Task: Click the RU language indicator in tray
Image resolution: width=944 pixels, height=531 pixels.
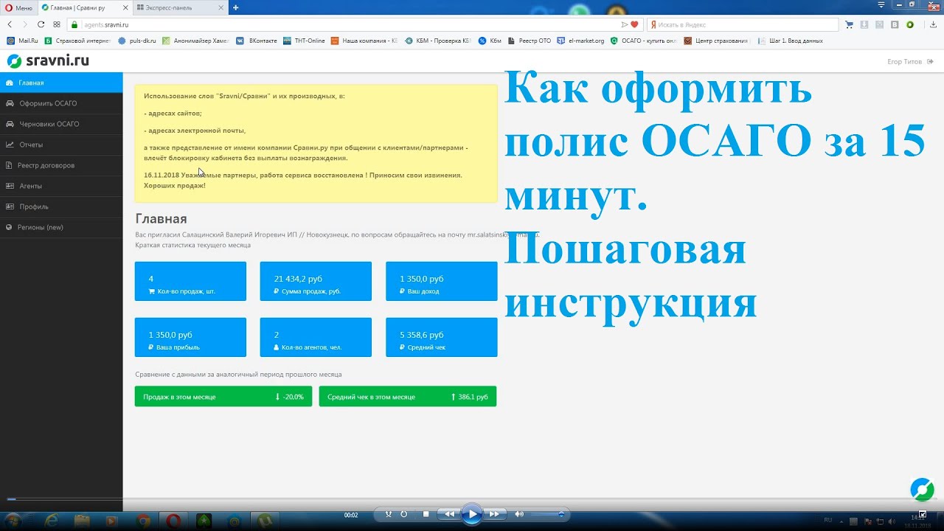Action: click(827, 520)
